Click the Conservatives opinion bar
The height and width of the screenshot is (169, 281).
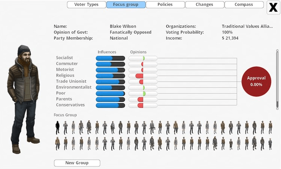[x=143, y=106]
